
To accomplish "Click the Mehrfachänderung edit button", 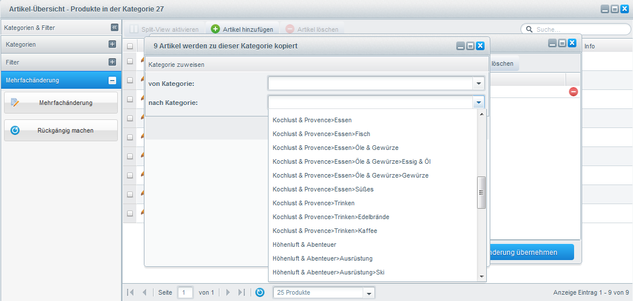I will tap(61, 103).
